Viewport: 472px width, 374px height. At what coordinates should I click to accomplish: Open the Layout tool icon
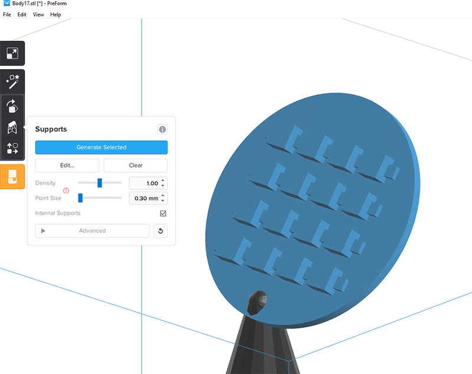coord(12,148)
